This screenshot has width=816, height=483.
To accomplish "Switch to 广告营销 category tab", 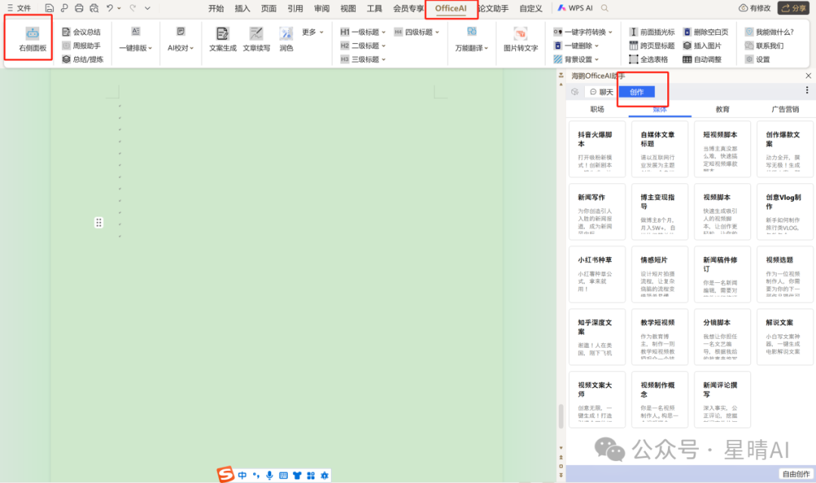I will coord(785,109).
